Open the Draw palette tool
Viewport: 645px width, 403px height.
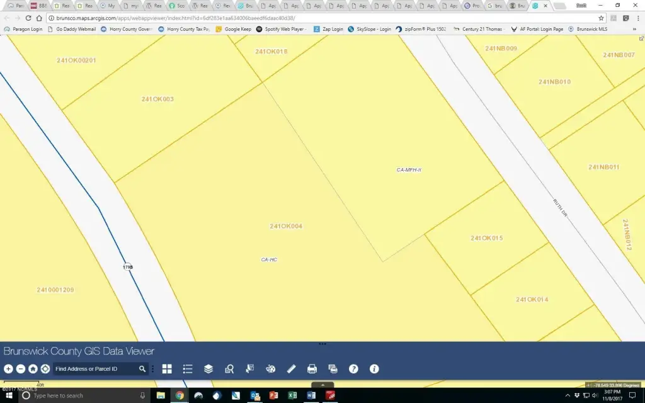pyautogui.click(x=271, y=369)
